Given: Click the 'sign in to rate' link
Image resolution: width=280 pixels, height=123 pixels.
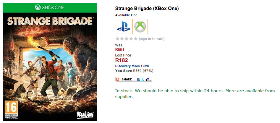Looking at the screenshot, I should 151,39.
